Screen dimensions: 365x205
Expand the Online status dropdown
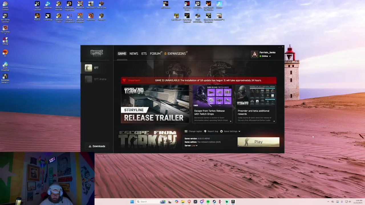[265, 56]
